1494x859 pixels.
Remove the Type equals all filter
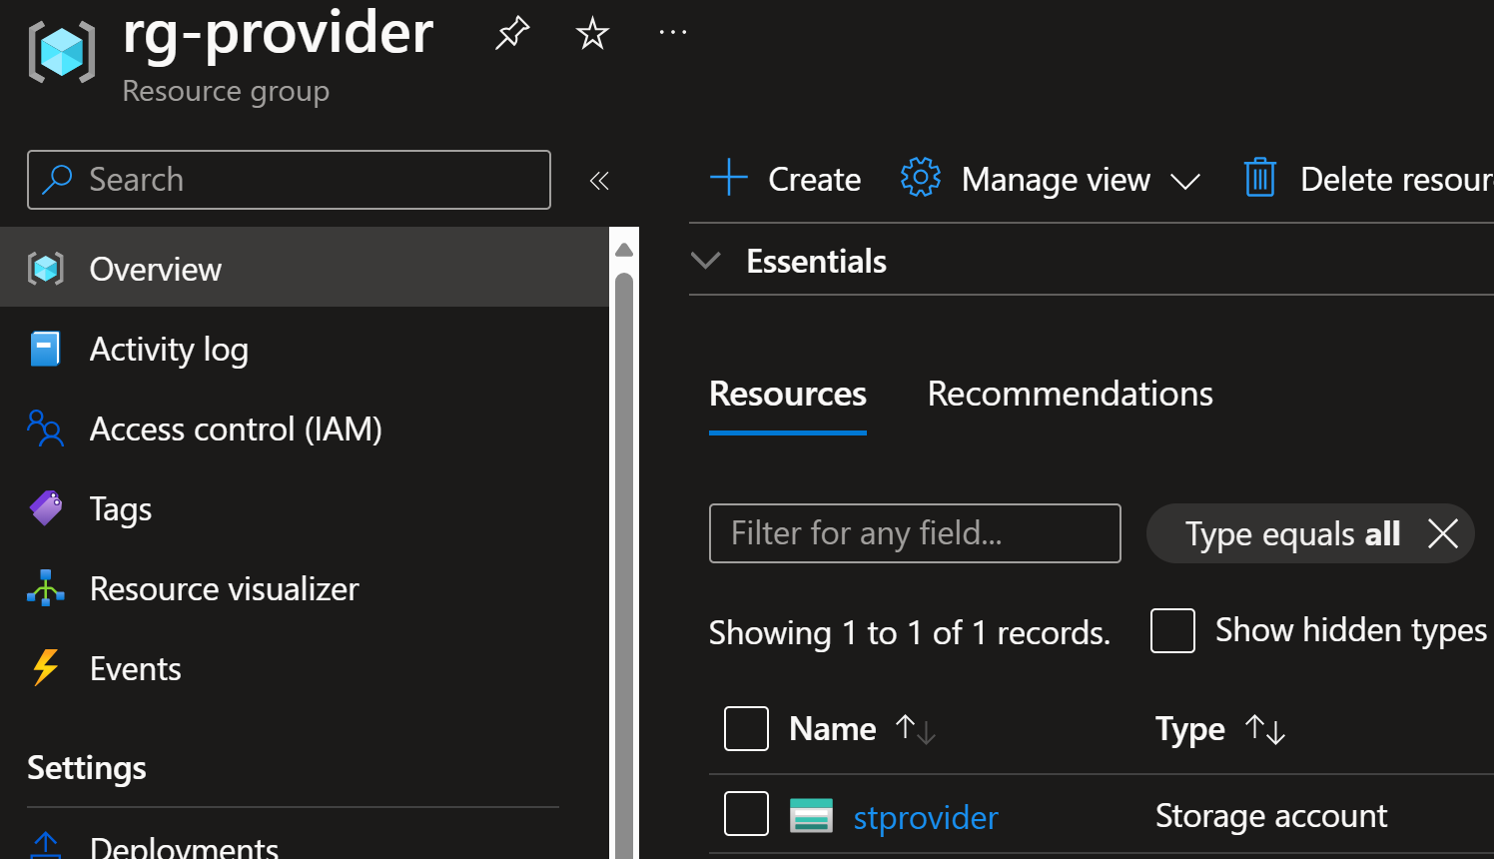[x=1443, y=533]
